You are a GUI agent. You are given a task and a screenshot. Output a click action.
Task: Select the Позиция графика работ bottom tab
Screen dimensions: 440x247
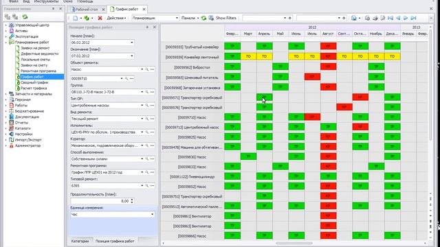[x=115, y=241]
